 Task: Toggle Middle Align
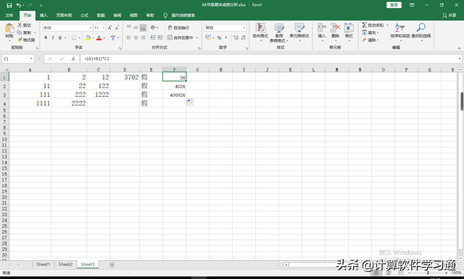click(x=136, y=27)
